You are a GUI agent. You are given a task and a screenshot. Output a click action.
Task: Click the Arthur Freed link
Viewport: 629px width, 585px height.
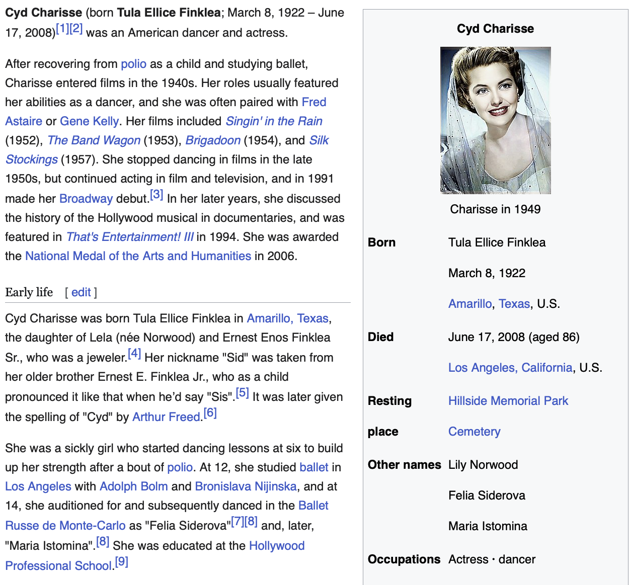click(x=166, y=417)
